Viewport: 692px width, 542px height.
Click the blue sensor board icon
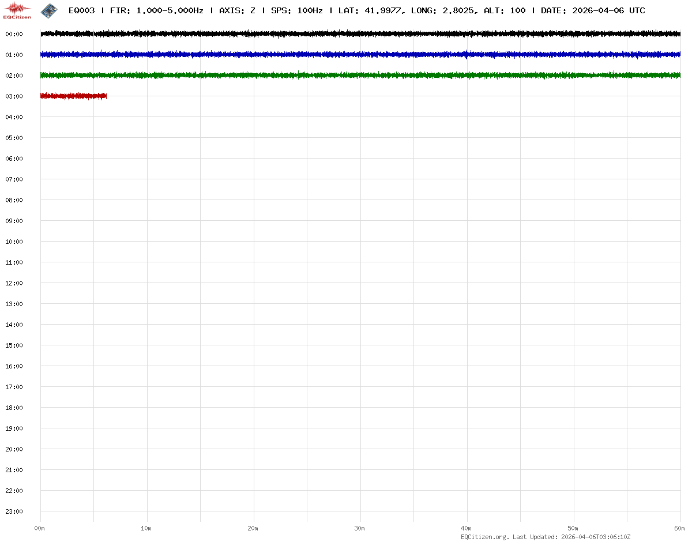[x=49, y=10]
